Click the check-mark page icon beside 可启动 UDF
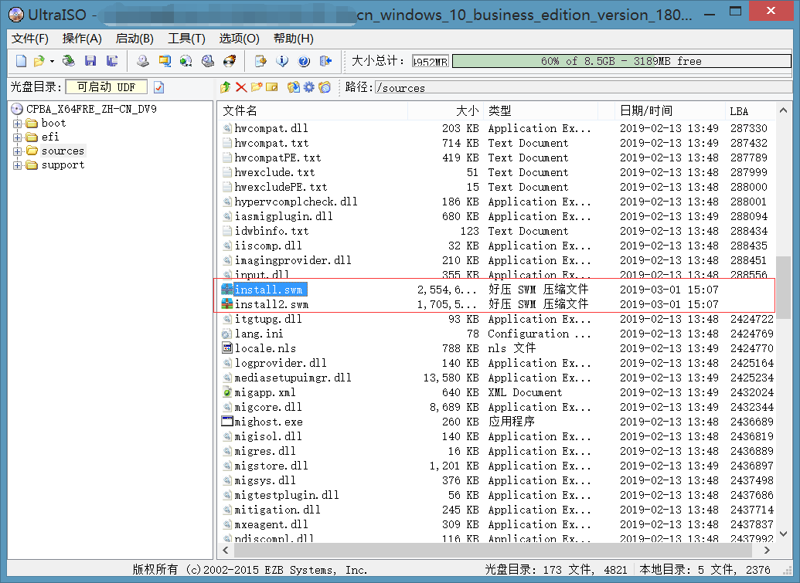Screen dimensions: 800x583 pyautogui.click(x=158, y=87)
